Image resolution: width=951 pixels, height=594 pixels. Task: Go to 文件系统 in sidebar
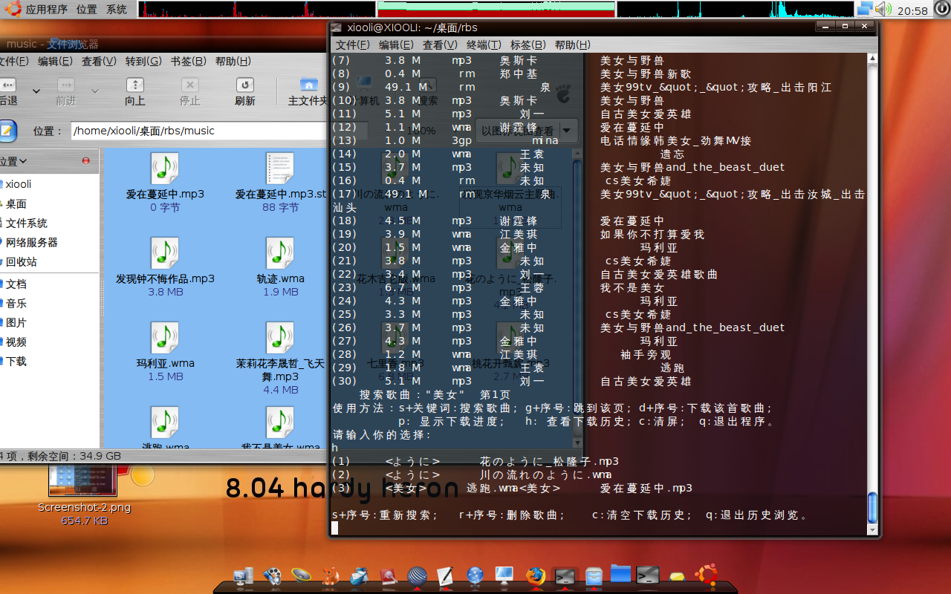click(26, 223)
